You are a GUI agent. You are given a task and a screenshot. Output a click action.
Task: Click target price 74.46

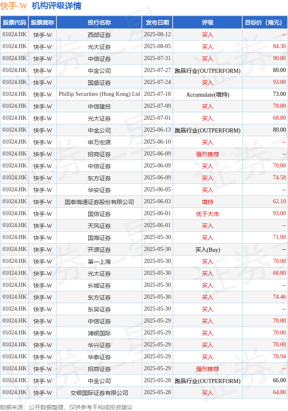coord(279,297)
